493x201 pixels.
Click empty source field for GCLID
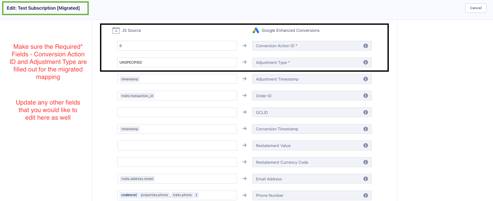177,112
